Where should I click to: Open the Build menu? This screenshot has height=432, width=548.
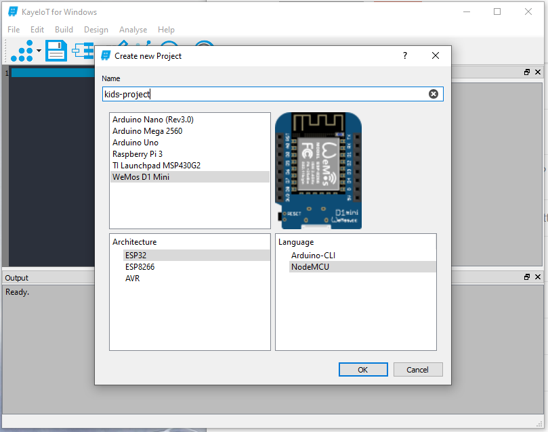pyautogui.click(x=64, y=30)
